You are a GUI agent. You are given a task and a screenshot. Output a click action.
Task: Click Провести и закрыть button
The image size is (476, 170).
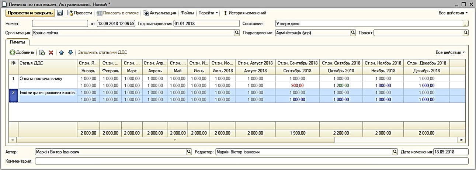(30, 13)
